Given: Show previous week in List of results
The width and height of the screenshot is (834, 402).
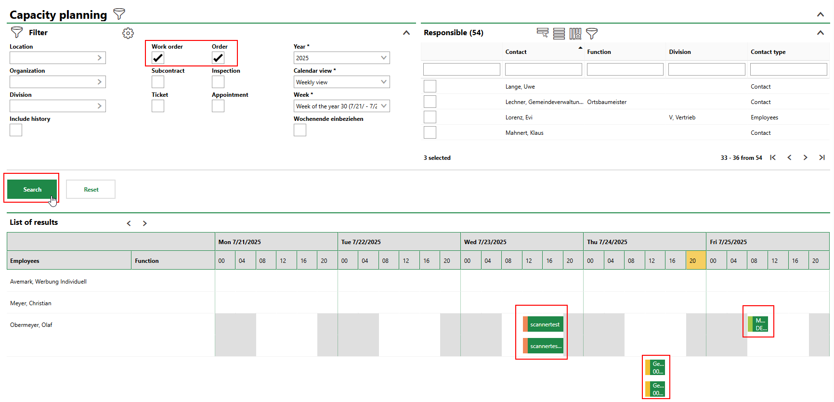Looking at the screenshot, I should 129,223.
